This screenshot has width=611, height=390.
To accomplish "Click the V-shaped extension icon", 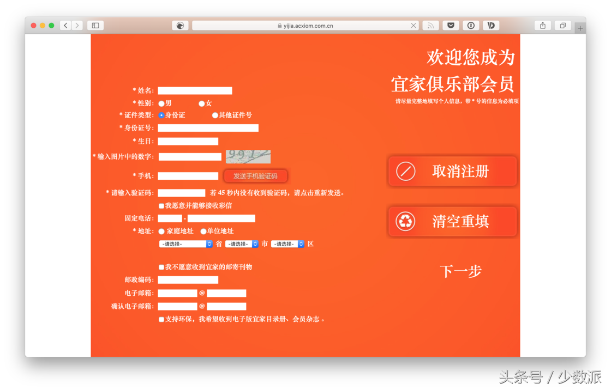I will pyautogui.click(x=491, y=26).
